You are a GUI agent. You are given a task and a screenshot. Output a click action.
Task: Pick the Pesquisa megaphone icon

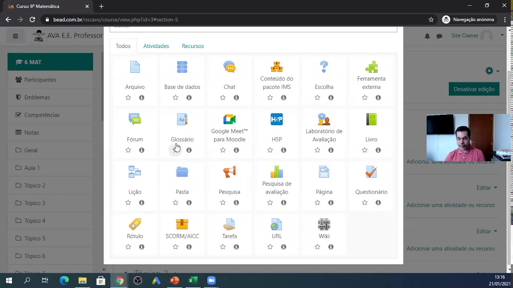(x=230, y=172)
